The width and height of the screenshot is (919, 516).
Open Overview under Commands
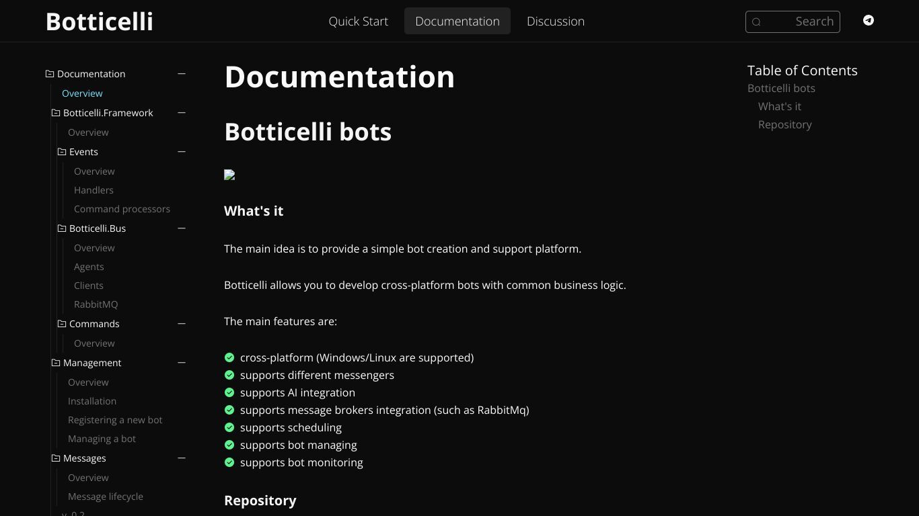click(94, 343)
